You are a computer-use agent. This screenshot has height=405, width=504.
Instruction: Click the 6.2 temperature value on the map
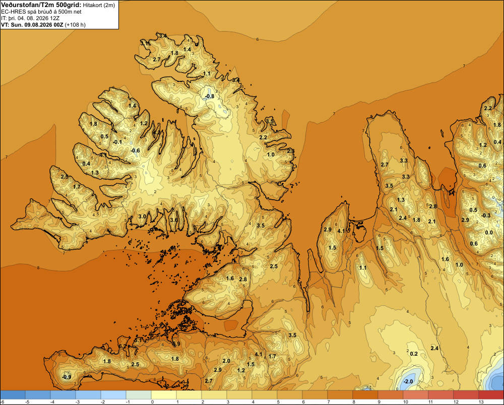click(x=122, y=346)
